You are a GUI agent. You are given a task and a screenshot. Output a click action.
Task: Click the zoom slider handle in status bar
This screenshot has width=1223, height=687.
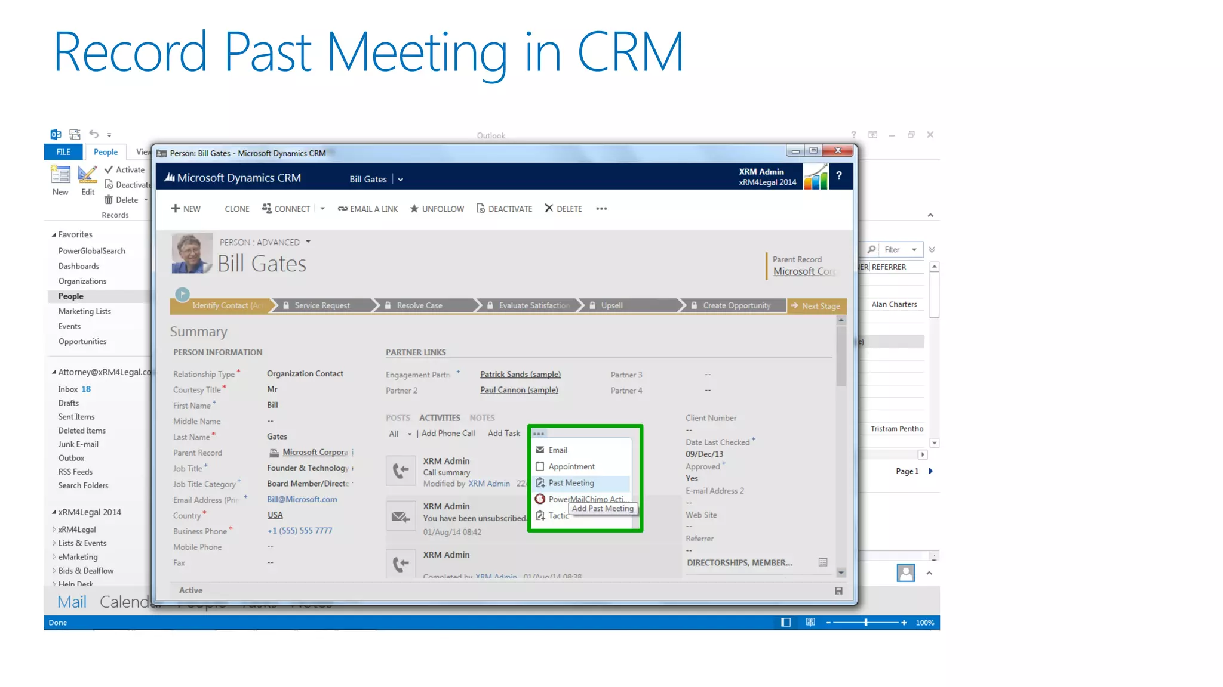(x=866, y=623)
